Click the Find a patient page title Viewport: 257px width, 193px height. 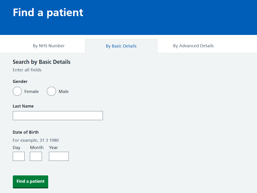48,13
